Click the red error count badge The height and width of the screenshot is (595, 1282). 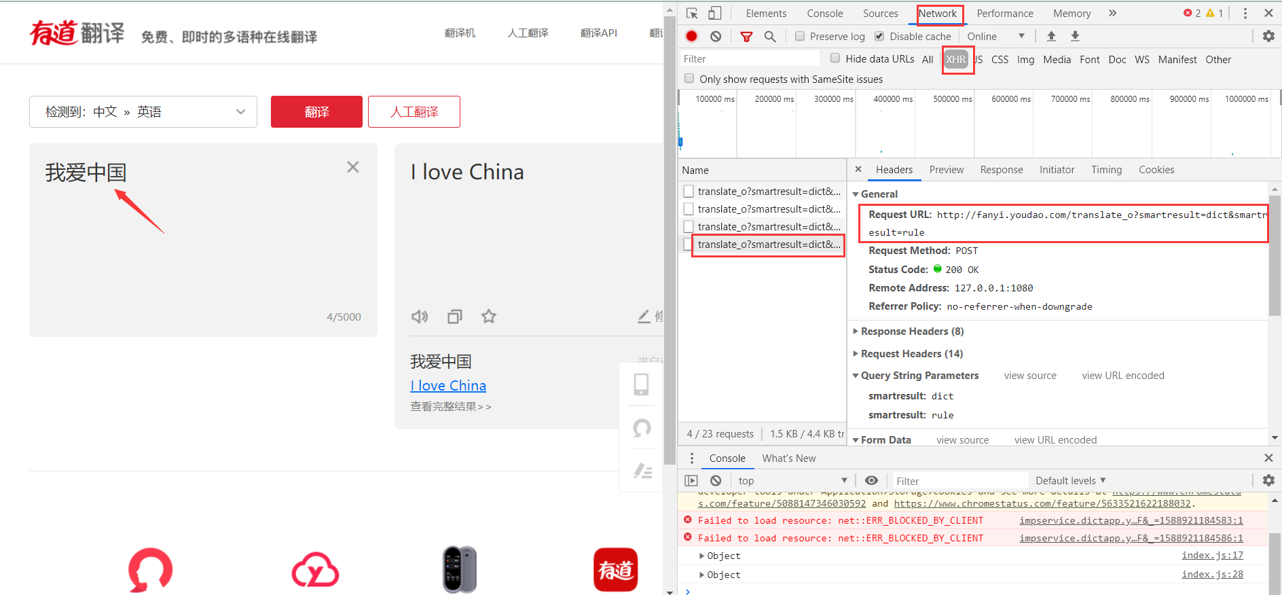coord(1192,13)
